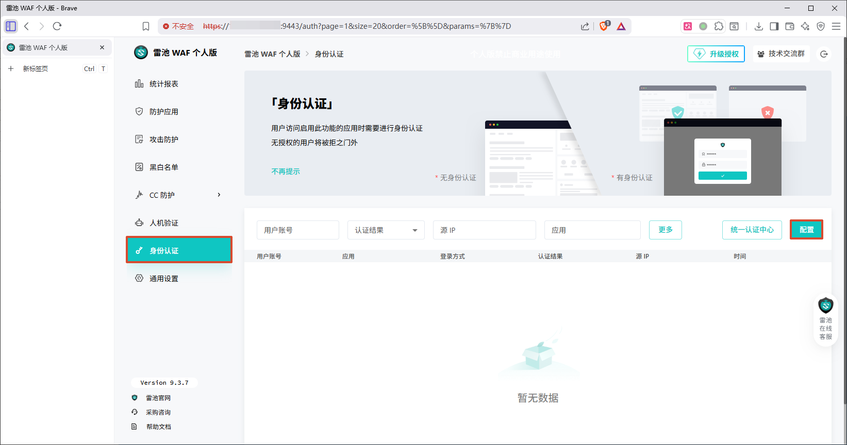The width and height of the screenshot is (847, 445).
Task: Open the Leo AI sparkle icon
Action: [x=805, y=26]
